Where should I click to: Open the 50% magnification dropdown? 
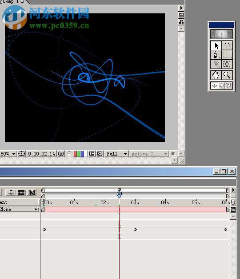[8, 154]
